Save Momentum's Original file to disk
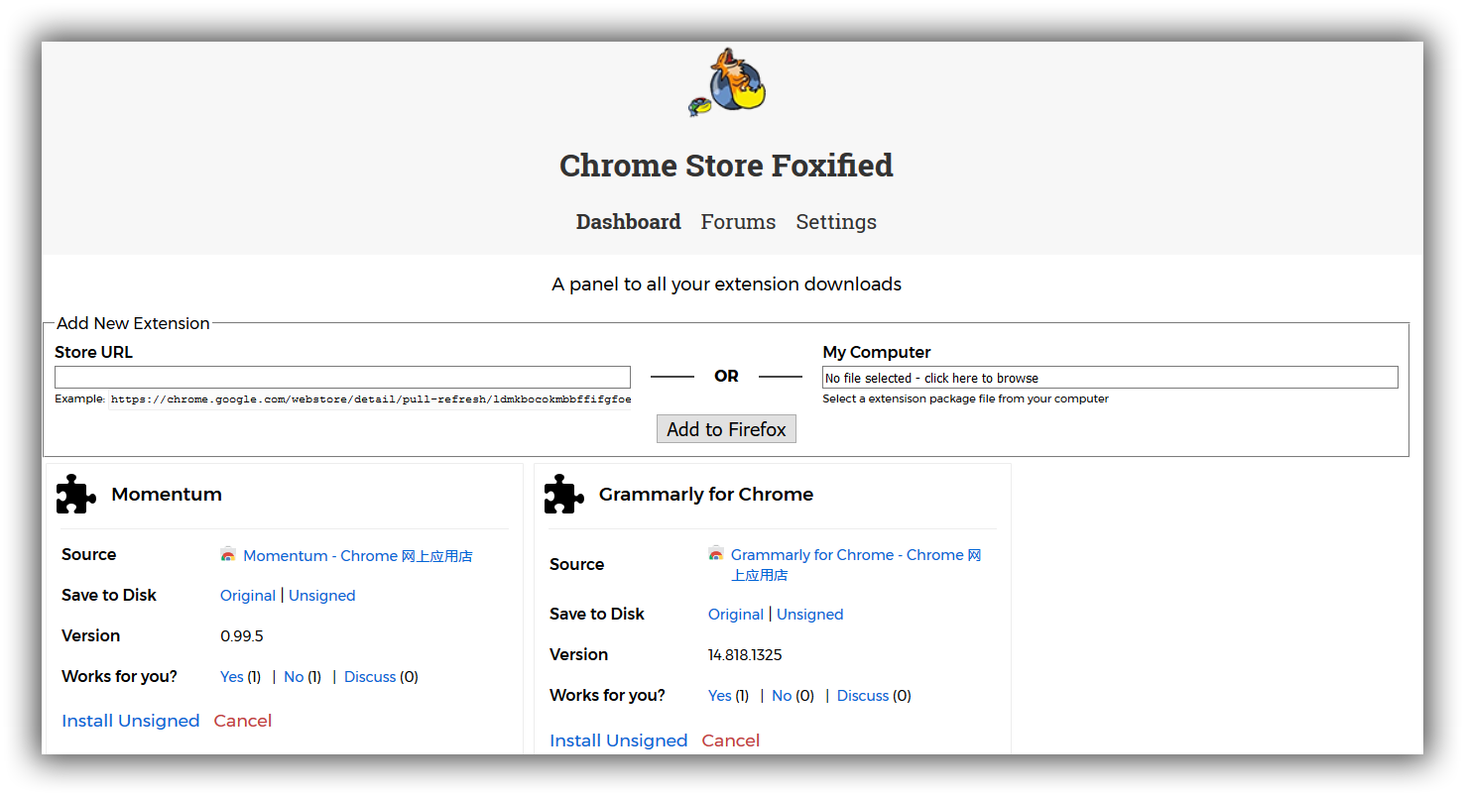Screen dimensions: 1465x796 click(247, 595)
